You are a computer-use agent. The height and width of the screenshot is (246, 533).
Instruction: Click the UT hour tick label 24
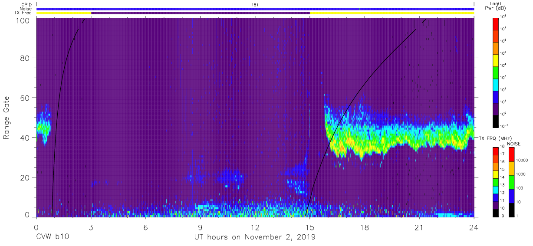click(474, 227)
